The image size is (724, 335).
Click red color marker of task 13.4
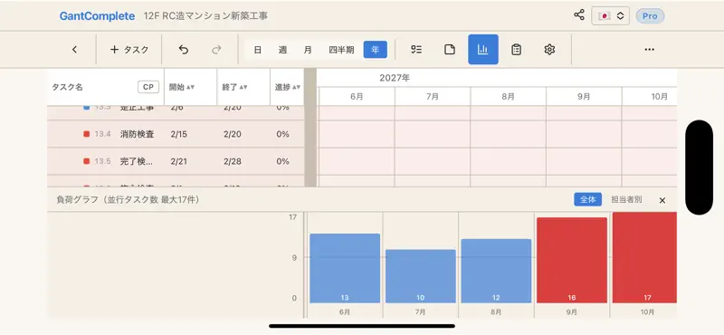(86, 134)
